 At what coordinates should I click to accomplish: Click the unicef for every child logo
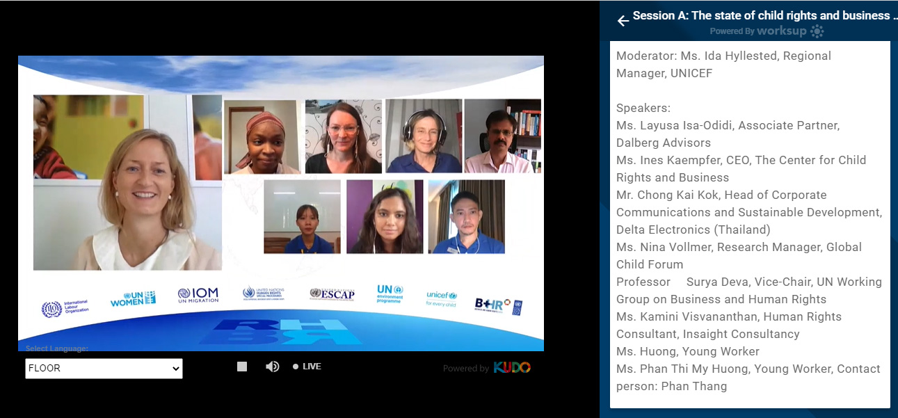pos(442,298)
